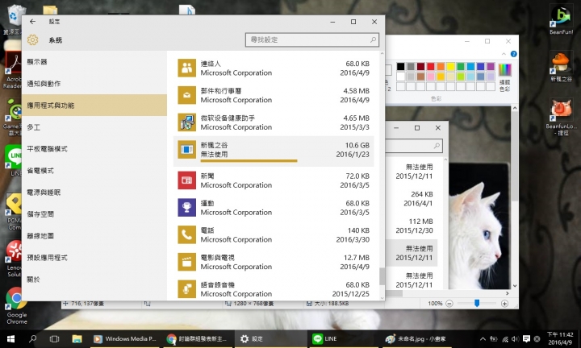The height and width of the screenshot is (348, 581).
Task: Switch to 未命名.jpg 小畫家 taskbar button
Action: tap(416, 339)
